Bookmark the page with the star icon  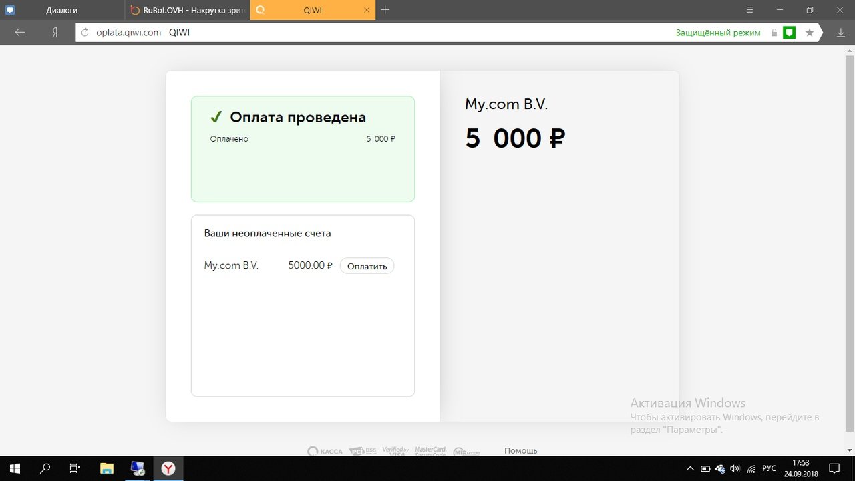click(x=810, y=32)
